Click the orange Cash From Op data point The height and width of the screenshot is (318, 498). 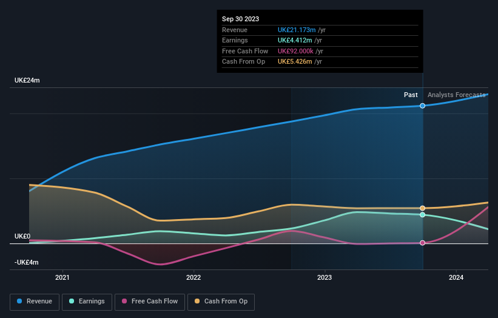click(422, 208)
